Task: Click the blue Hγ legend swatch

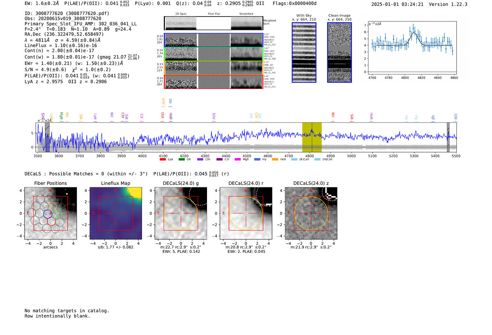Action: click(x=257, y=159)
